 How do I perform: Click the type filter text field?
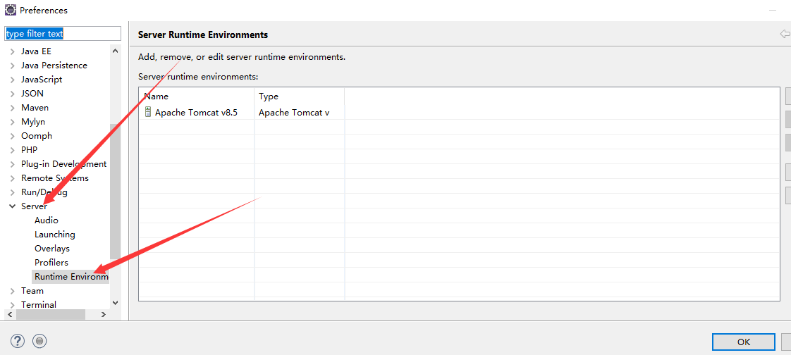coord(63,34)
